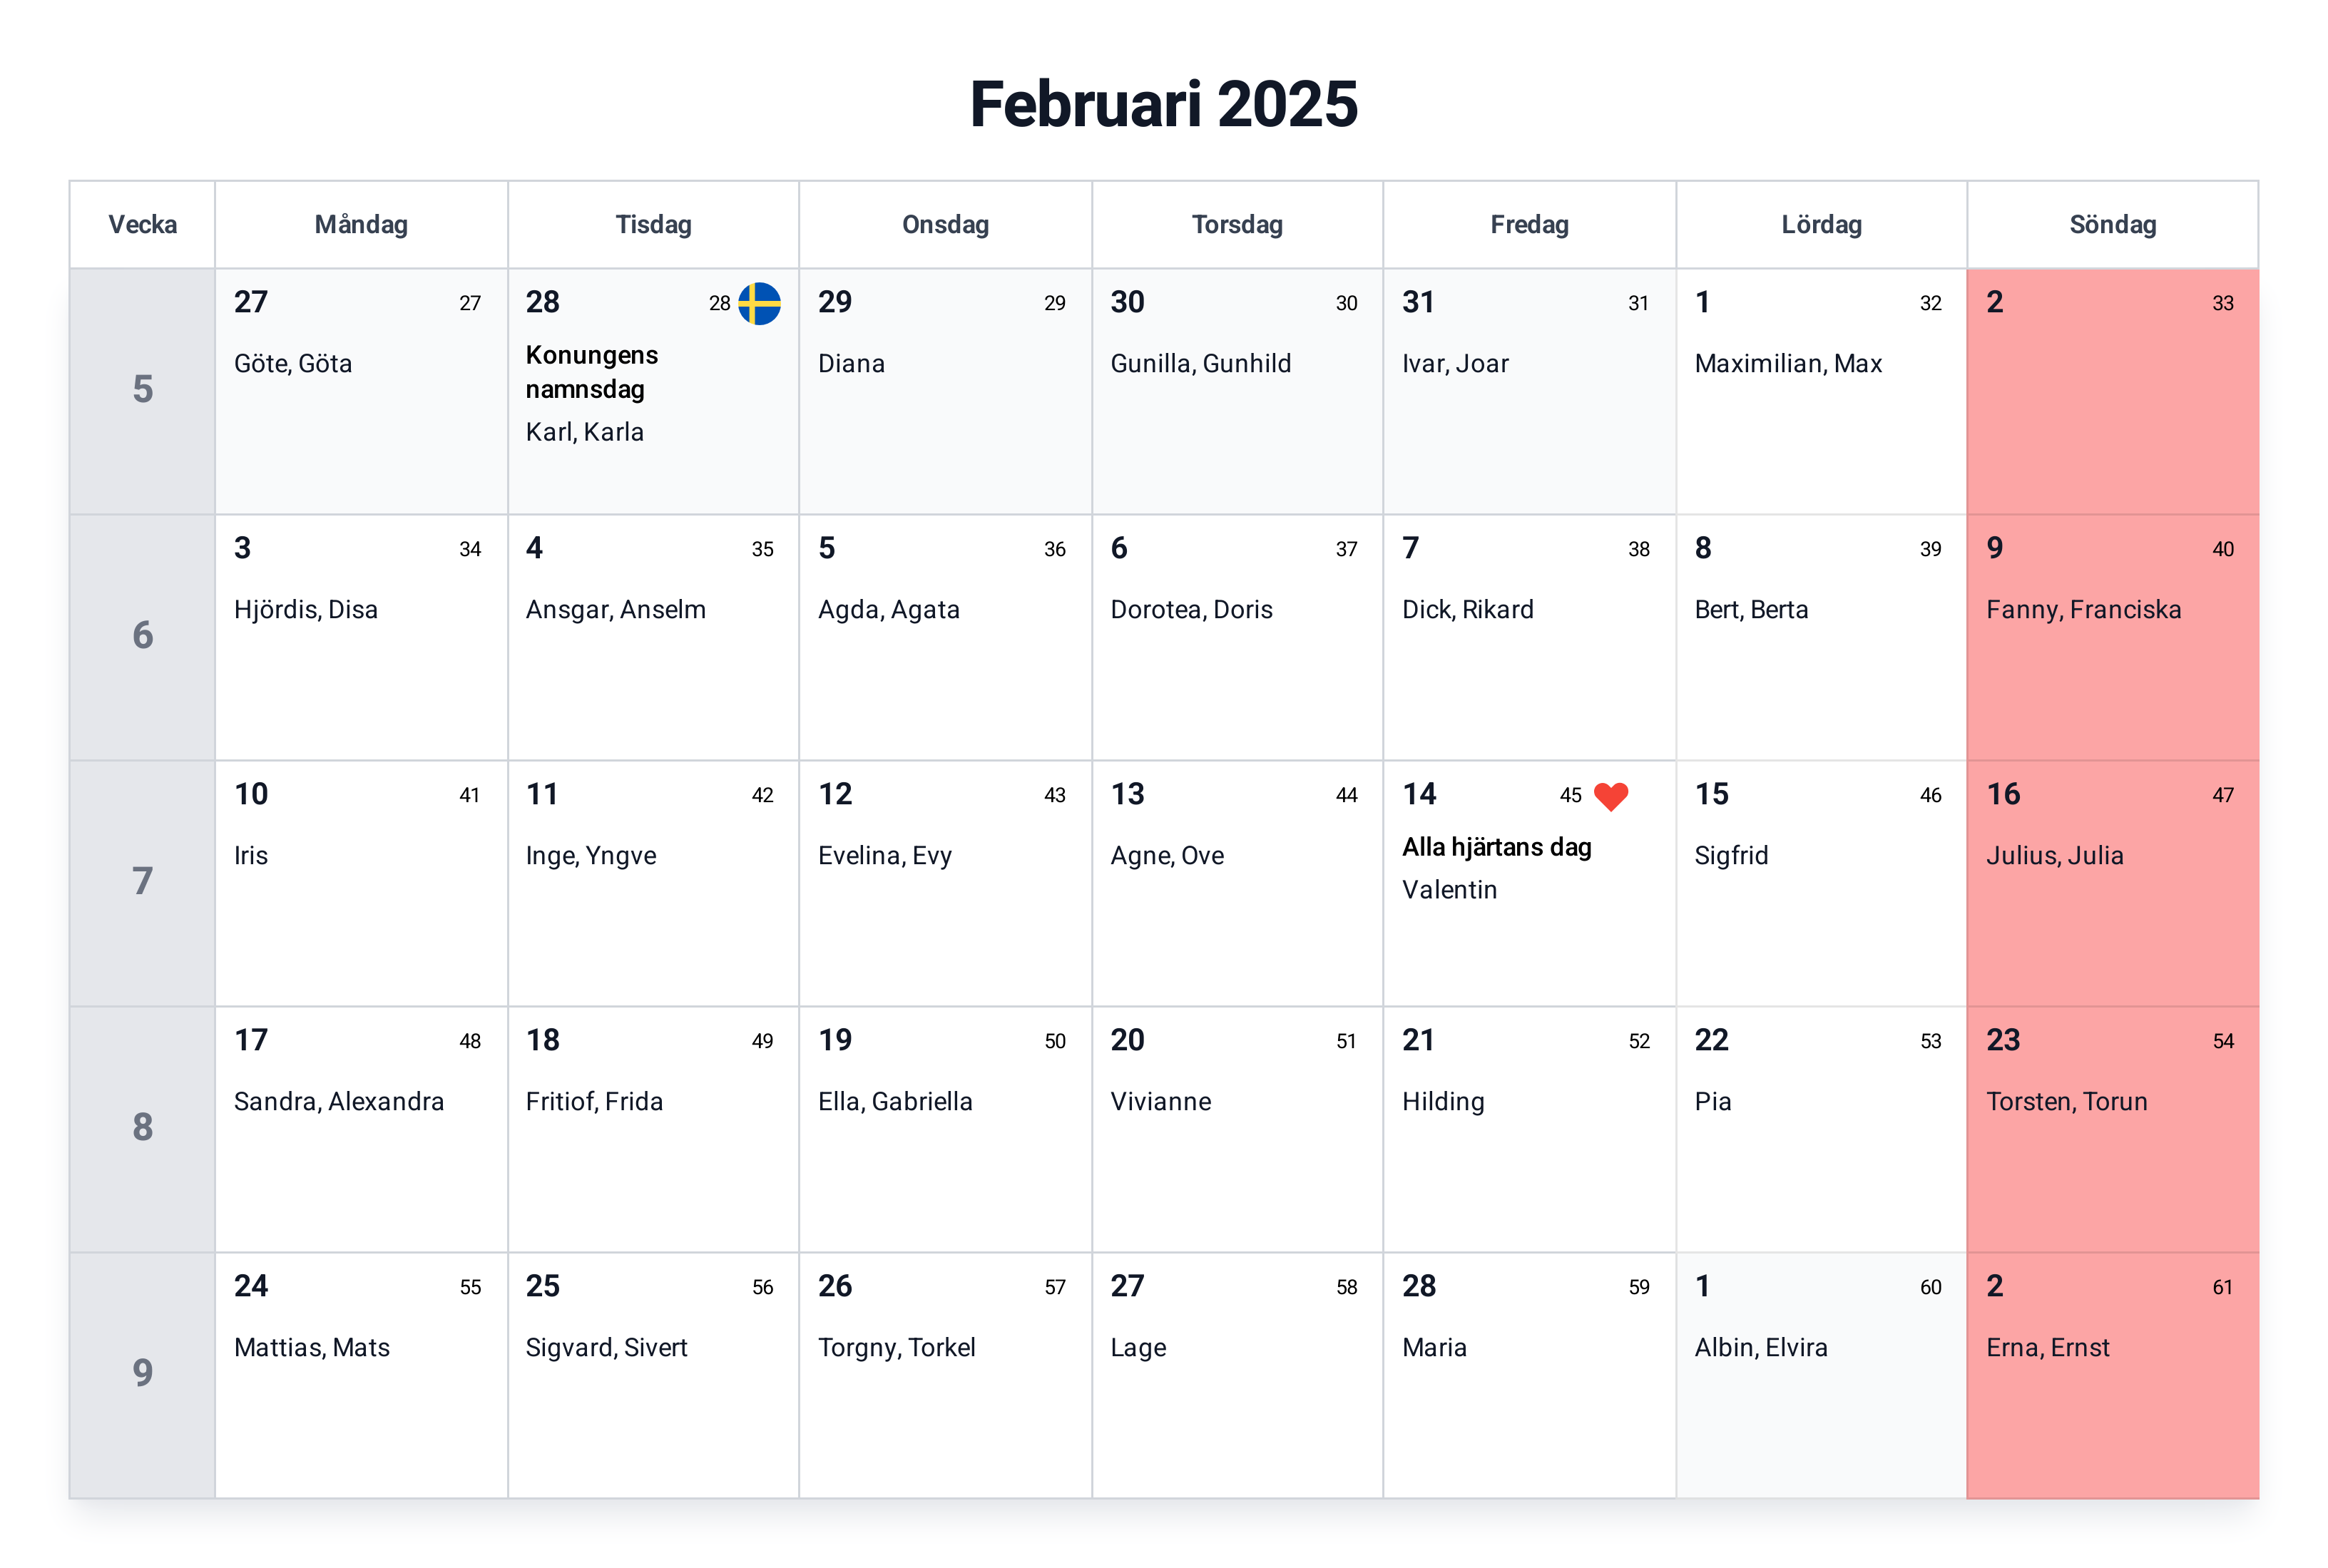
Task: Open the Alla hjärtans dag event
Action: click(x=1496, y=847)
